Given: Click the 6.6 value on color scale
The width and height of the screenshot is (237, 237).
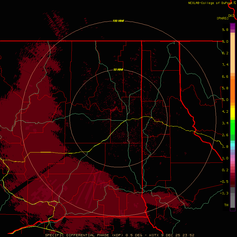Looking at the screenshot, I should (x=225, y=76).
